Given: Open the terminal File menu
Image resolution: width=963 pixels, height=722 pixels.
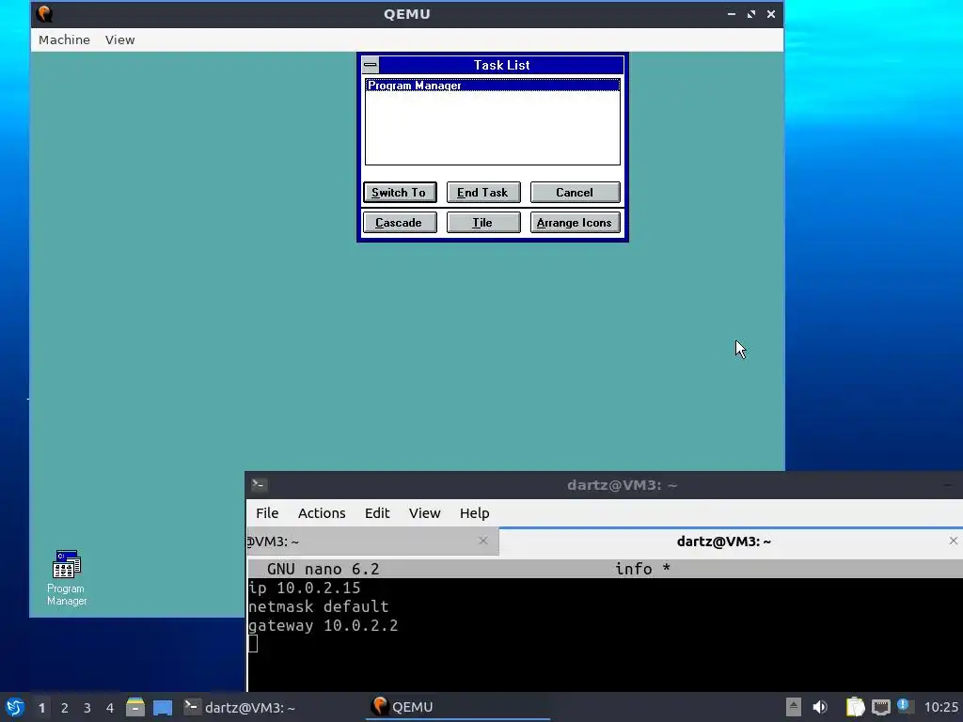Looking at the screenshot, I should [267, 513].
